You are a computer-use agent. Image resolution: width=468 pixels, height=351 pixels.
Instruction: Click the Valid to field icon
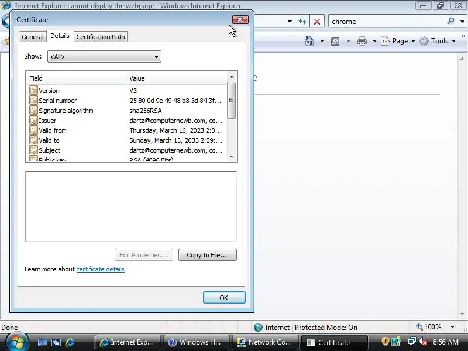[x=33, y=140]
